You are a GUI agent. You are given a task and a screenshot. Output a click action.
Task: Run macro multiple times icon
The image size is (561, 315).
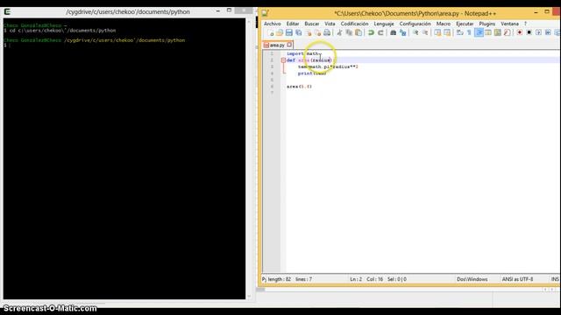coord(548,33)
